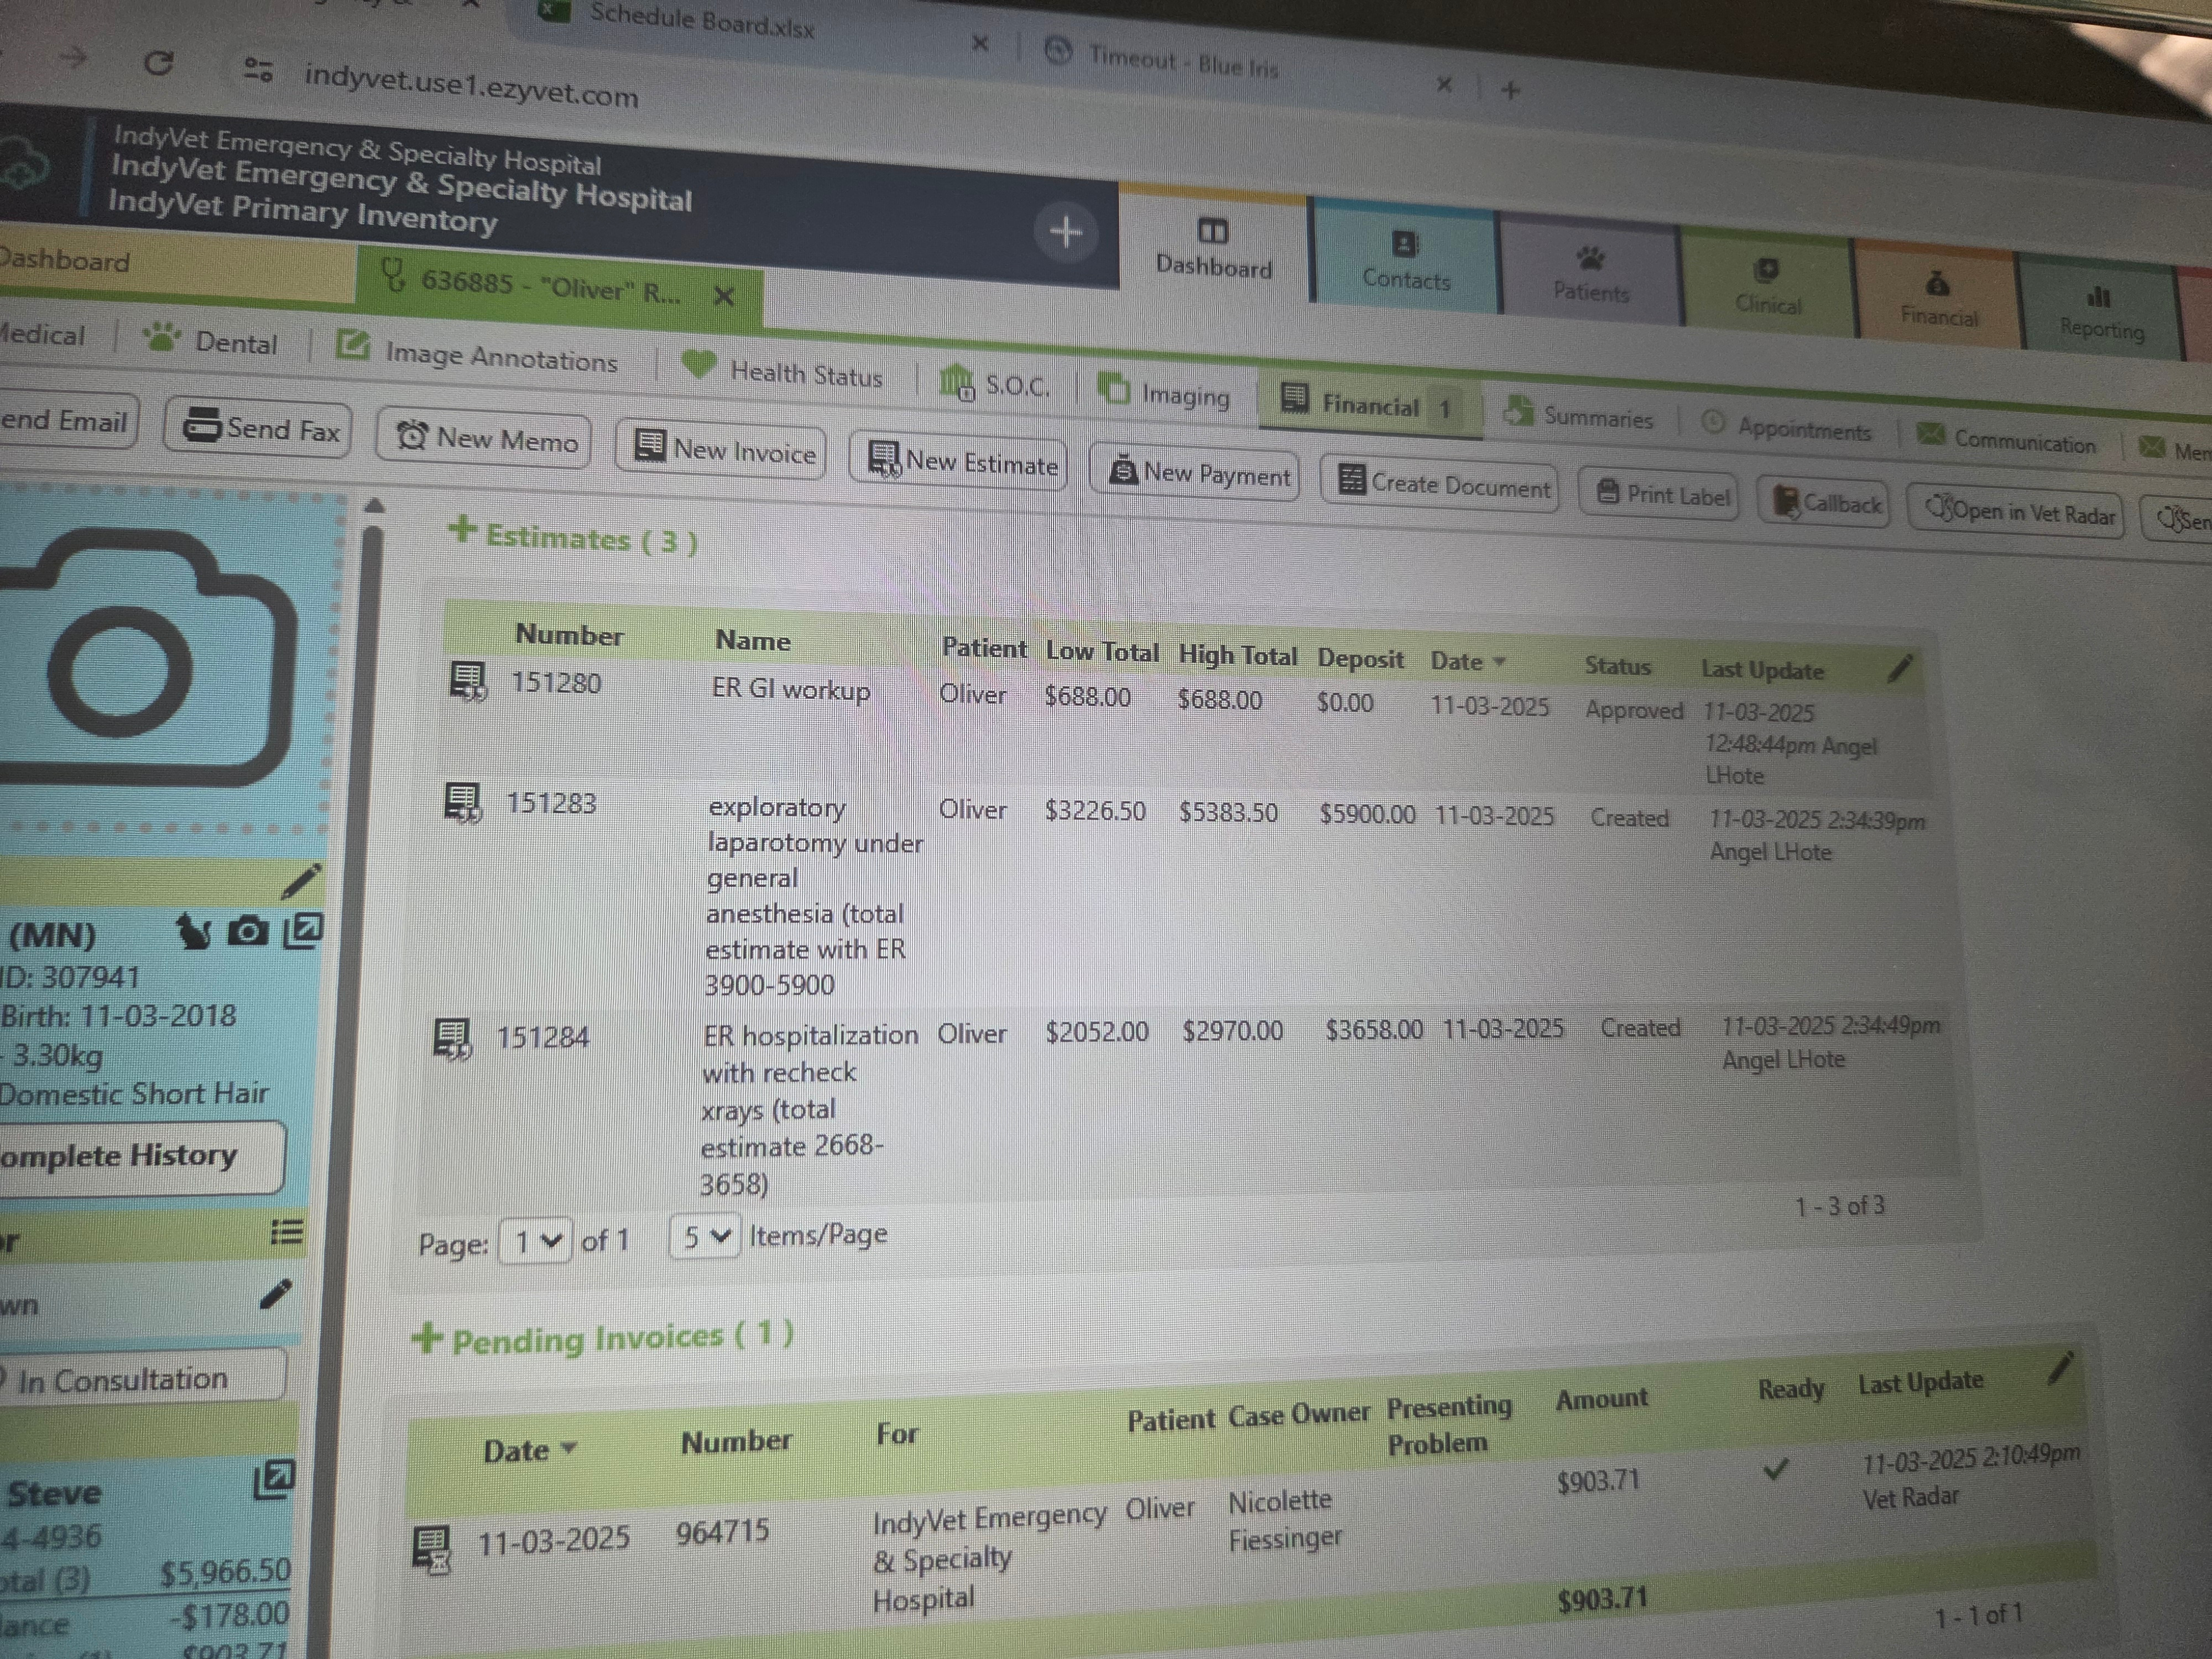Click pencil icon in Pending Invoices header
2212x1659 pixels.
[x=2061, y=1368]
